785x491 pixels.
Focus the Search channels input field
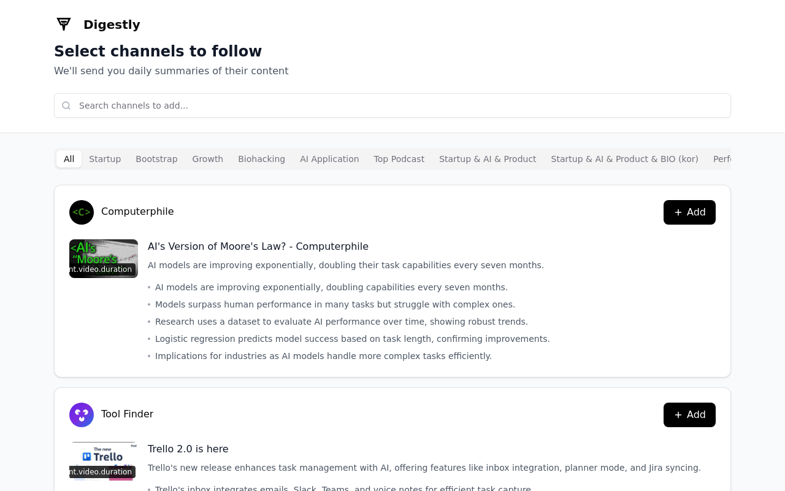pyautogui.click(x=392, y=106)
